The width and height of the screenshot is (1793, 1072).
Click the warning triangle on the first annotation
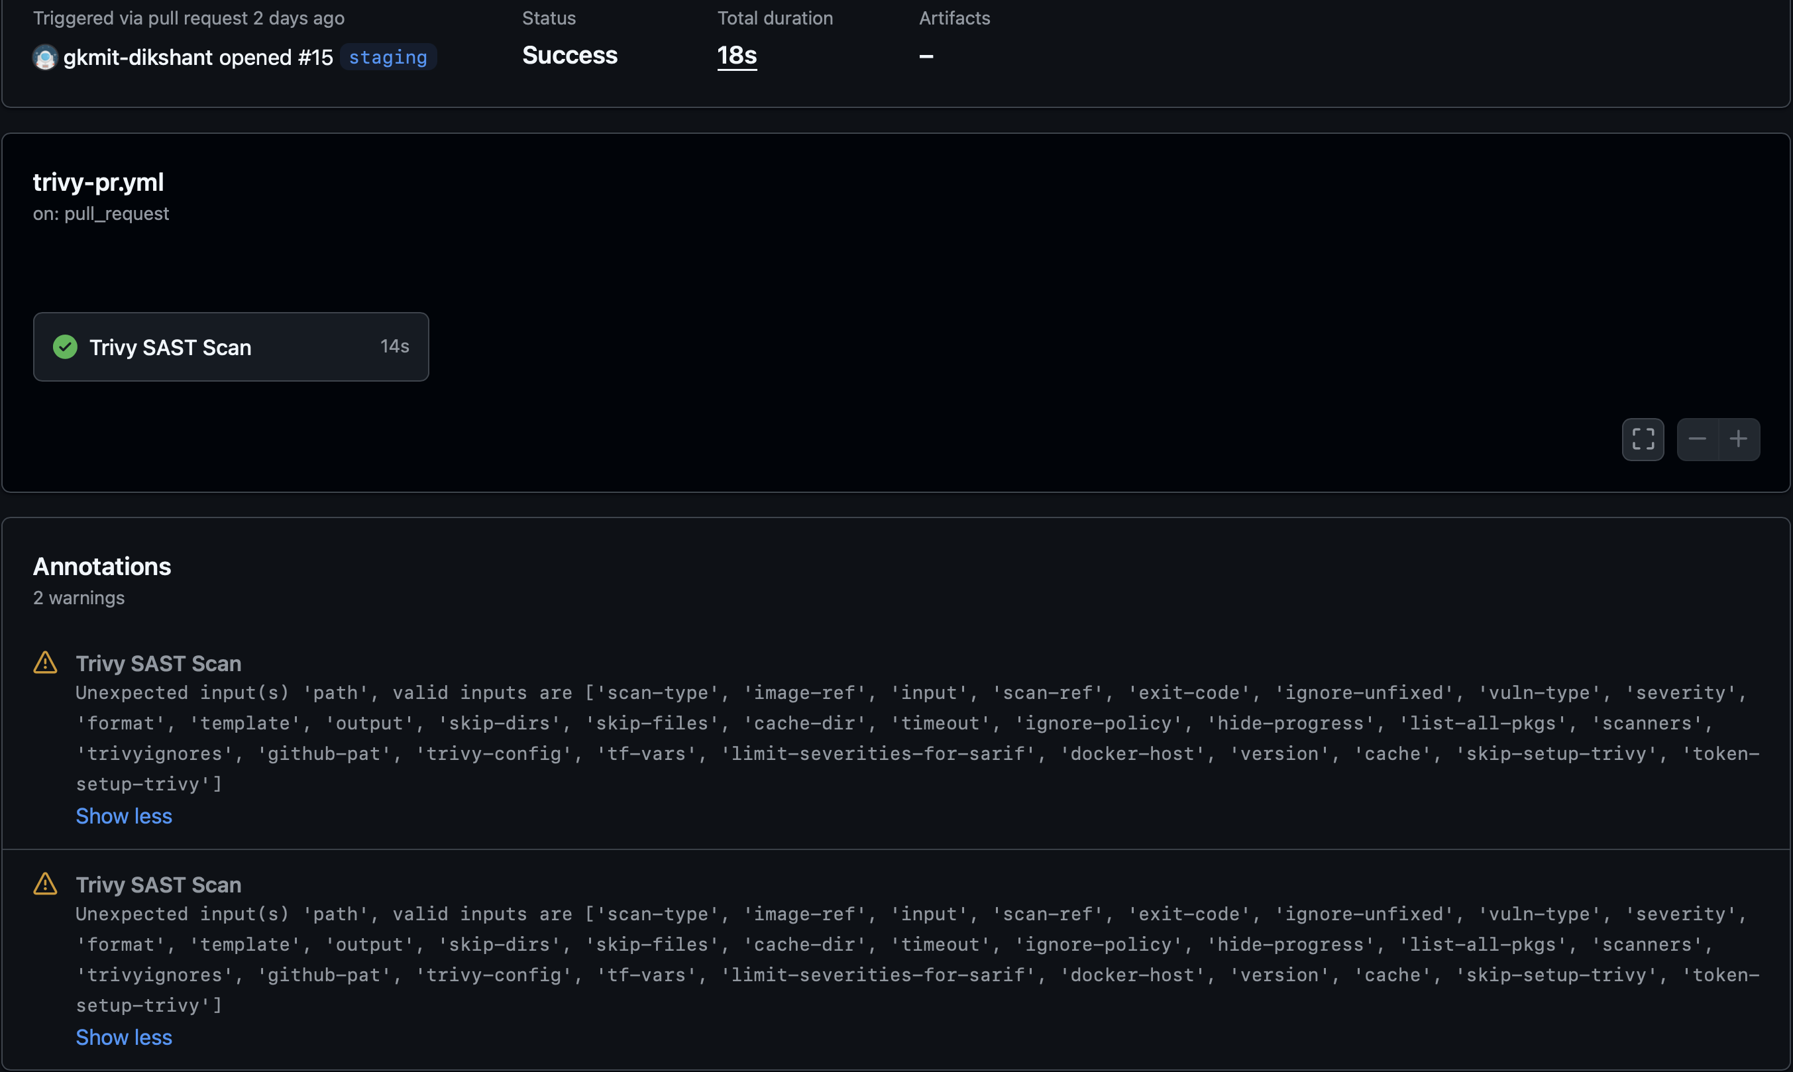click(x=44, y=662)
